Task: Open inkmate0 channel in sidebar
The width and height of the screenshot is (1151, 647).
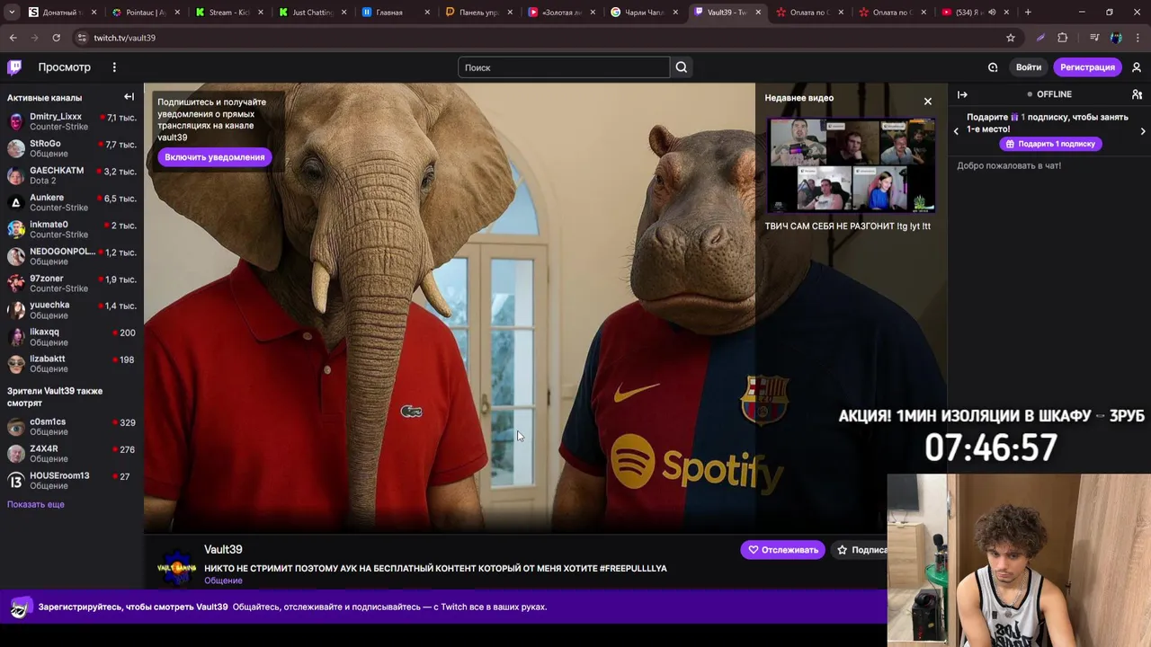Action: pos(72,229)
